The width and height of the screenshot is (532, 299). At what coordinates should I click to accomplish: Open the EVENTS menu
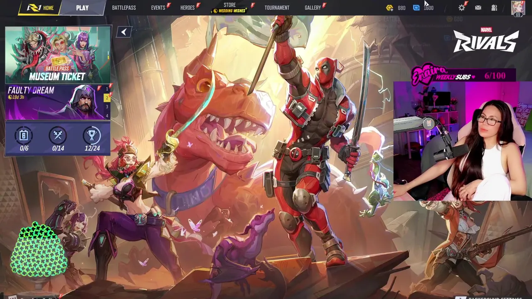click(158, 8)
